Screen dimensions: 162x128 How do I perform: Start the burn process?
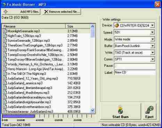(x=120, y=111)
